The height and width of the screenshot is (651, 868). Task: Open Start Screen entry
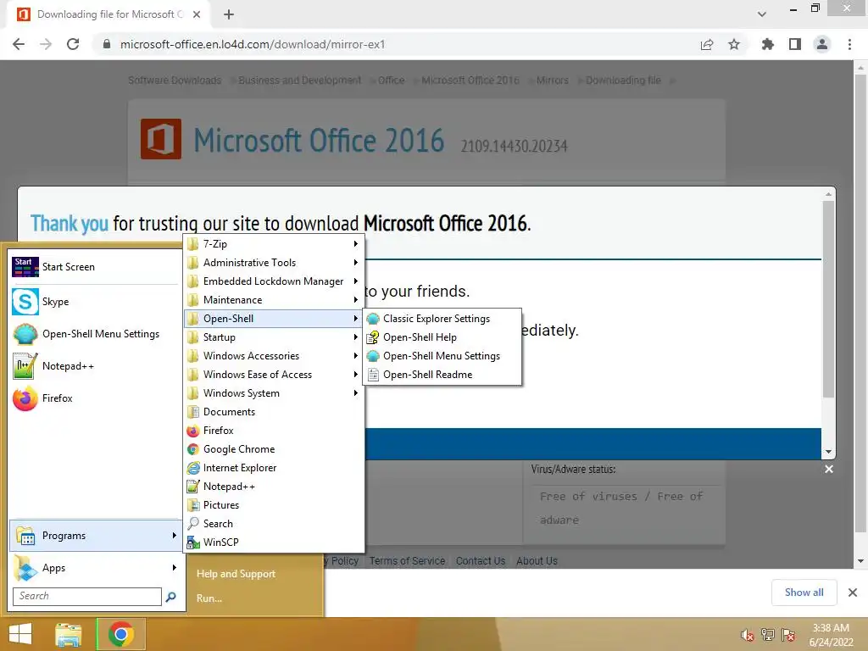[94, 267]
